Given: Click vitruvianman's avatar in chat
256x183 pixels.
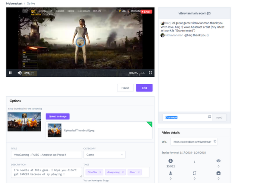Looking at the screenshot, I should (162, 35).
